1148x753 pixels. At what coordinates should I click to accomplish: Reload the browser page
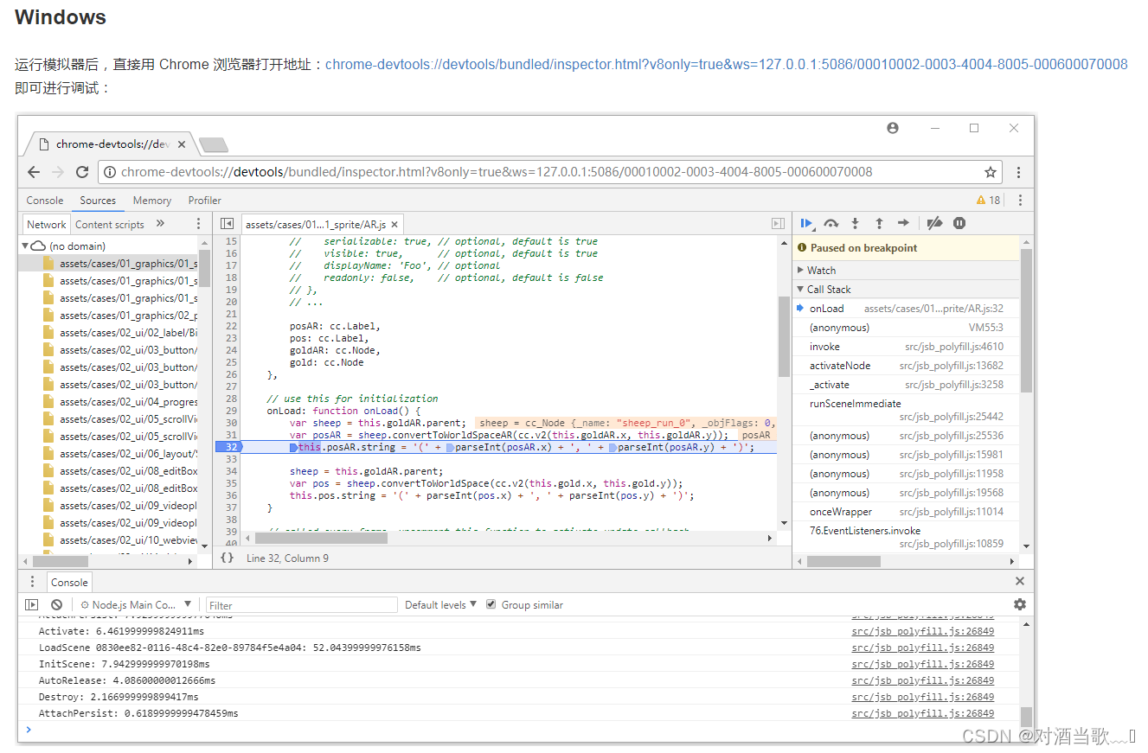[x=82, y=172]
